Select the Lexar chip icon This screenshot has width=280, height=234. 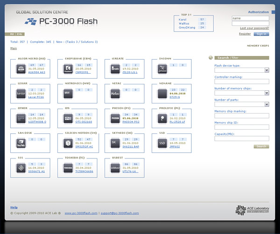(21, 94)
